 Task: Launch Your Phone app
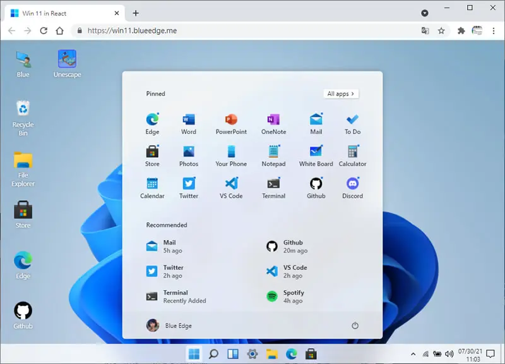click(231, 155)
